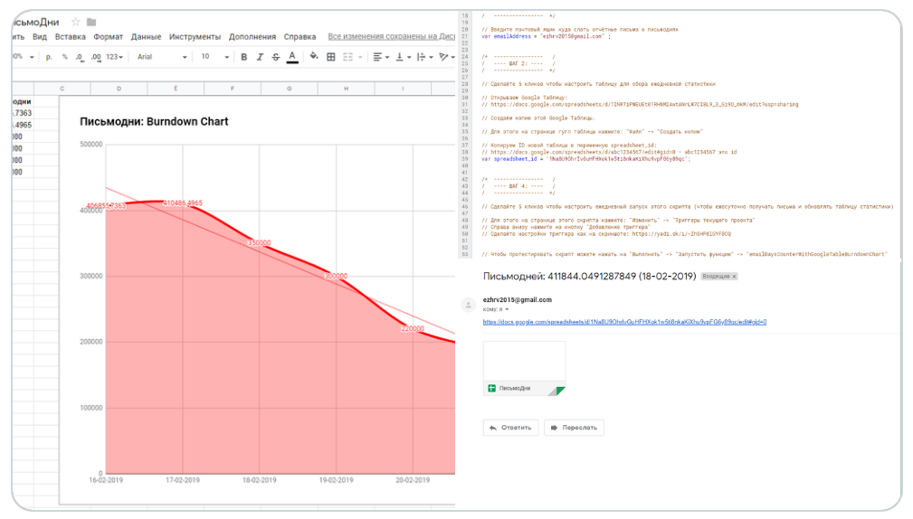This screenshot has height=519, width=913.
Task: Open the Инструменты menu
Action: [x=195, y=37]
